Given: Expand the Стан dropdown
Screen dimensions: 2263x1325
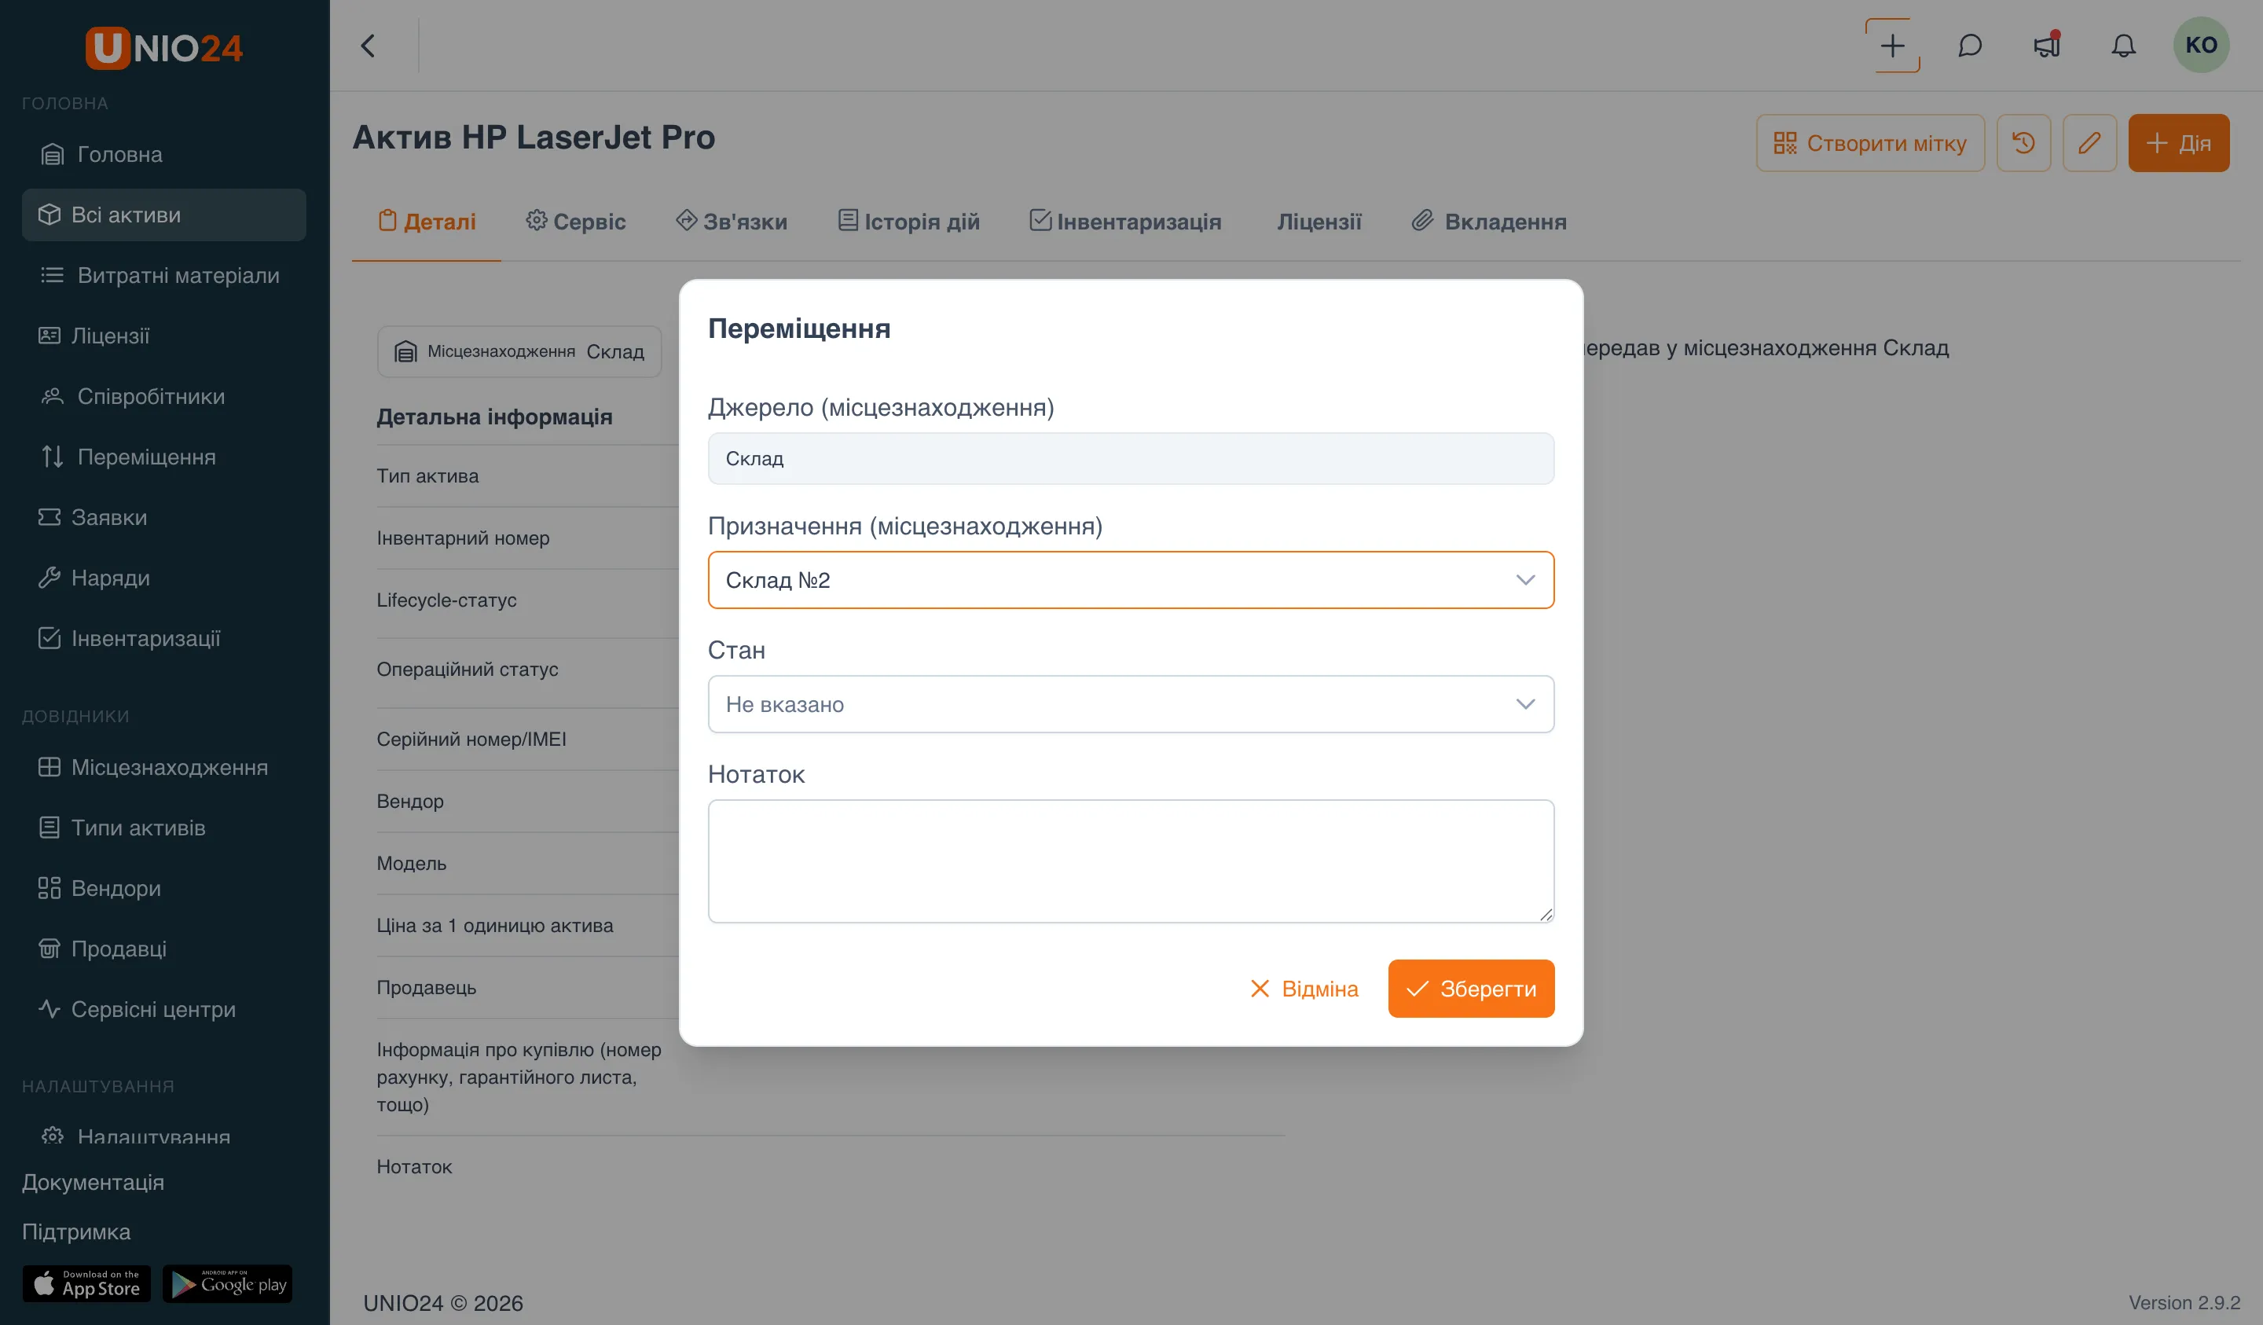Looking at the screenshot, I should 1131,704.
